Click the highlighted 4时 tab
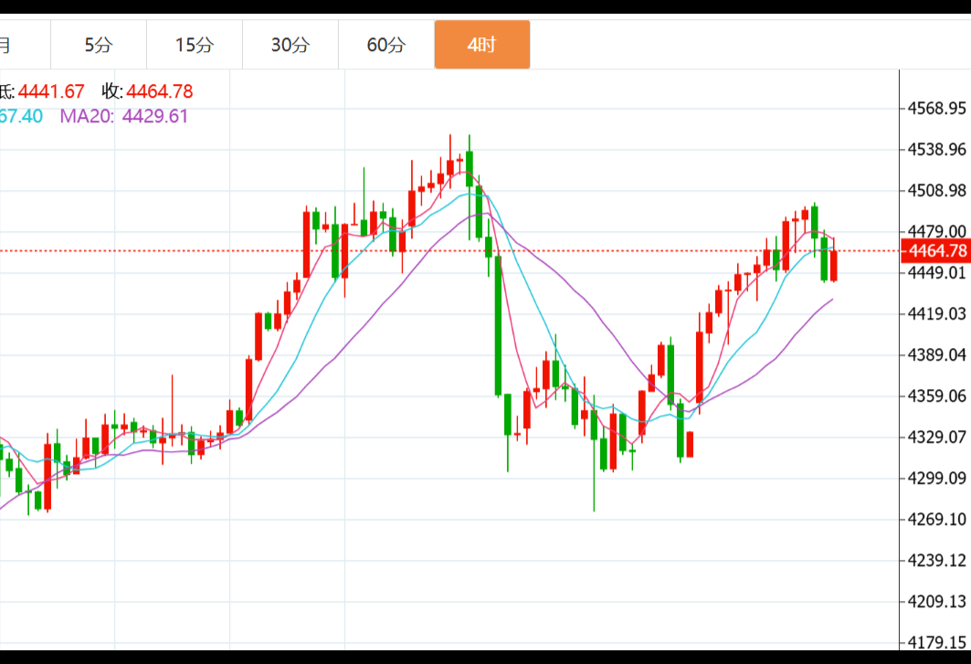 click(x=481, y=45)
